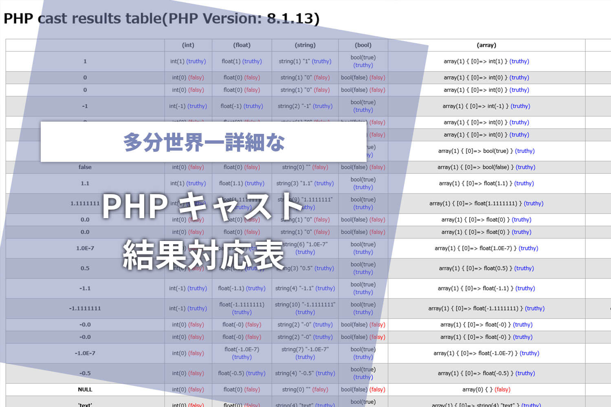This screenshot has height=407, width=611.
Task: Click "array(1) { [0]=> int(-1) }" cell
Action: pyautogui.click(x=486, y=106)
